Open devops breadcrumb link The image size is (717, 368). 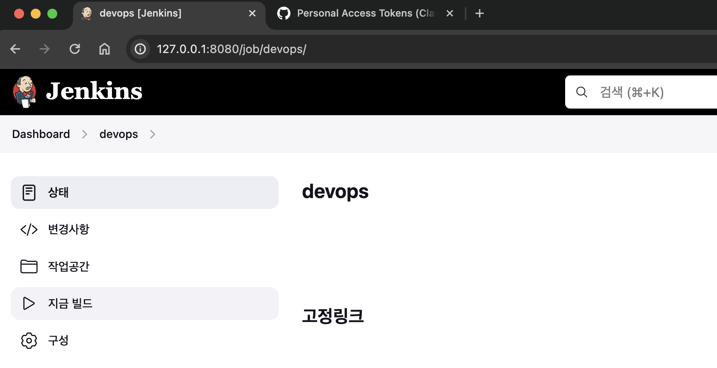click(x=119, y=134)
